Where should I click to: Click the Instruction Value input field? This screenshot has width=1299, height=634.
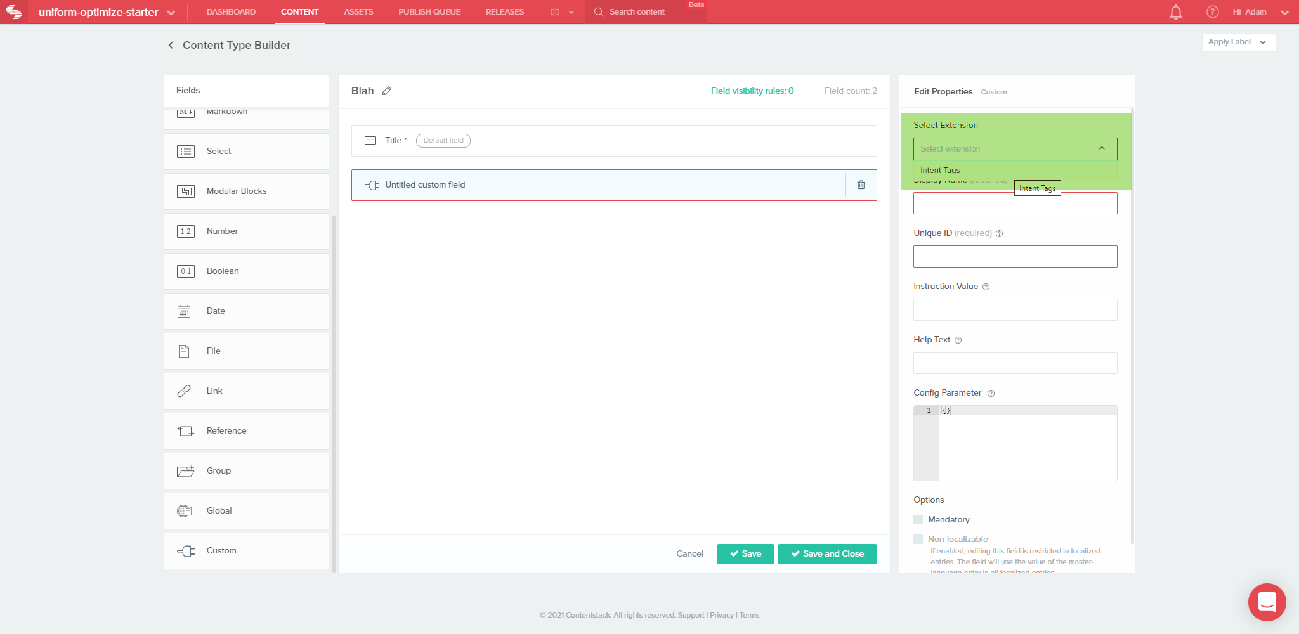coord(1015,309)
